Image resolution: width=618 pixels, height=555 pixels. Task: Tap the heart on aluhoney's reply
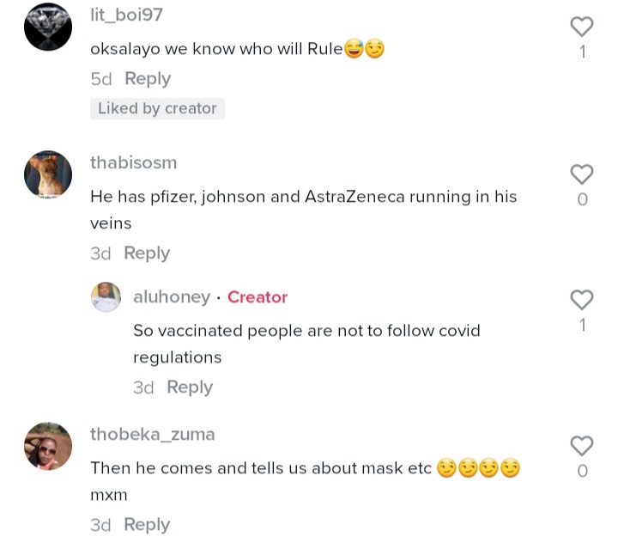(582, 300)
